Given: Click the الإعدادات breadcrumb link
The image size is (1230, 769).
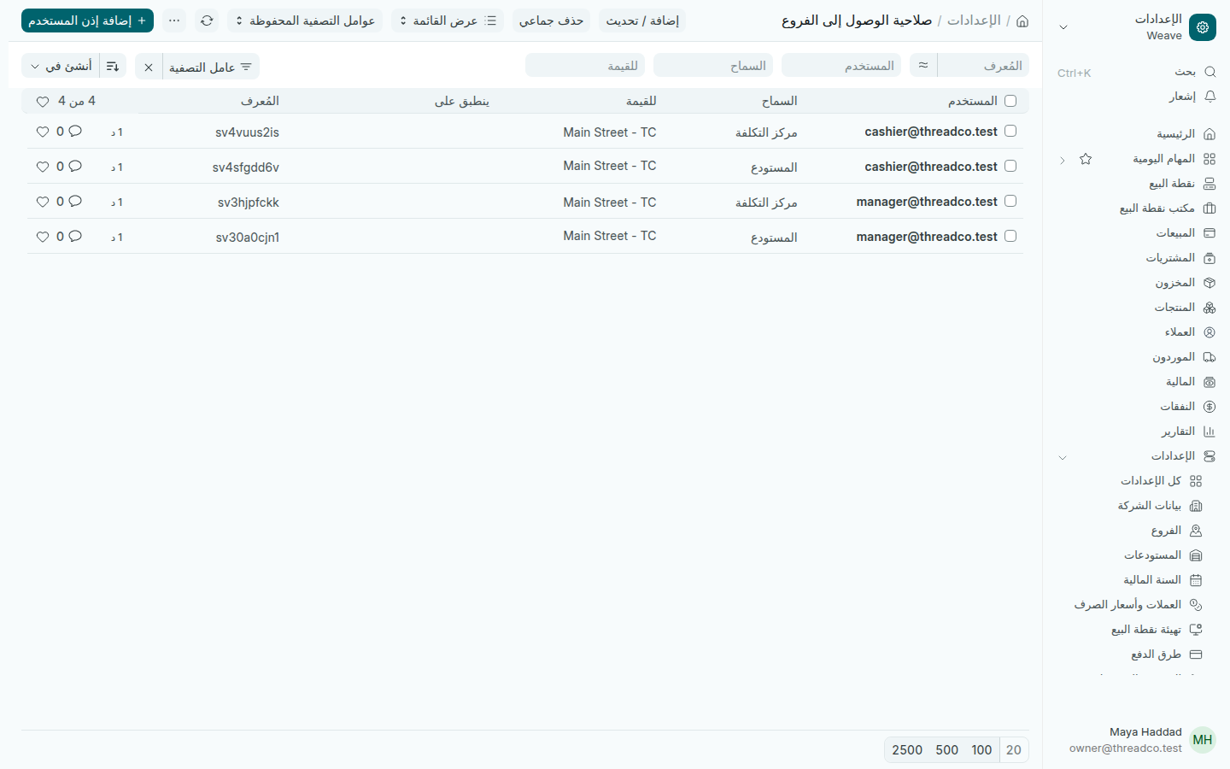Looking at the screenshot, I should [974, 21].
